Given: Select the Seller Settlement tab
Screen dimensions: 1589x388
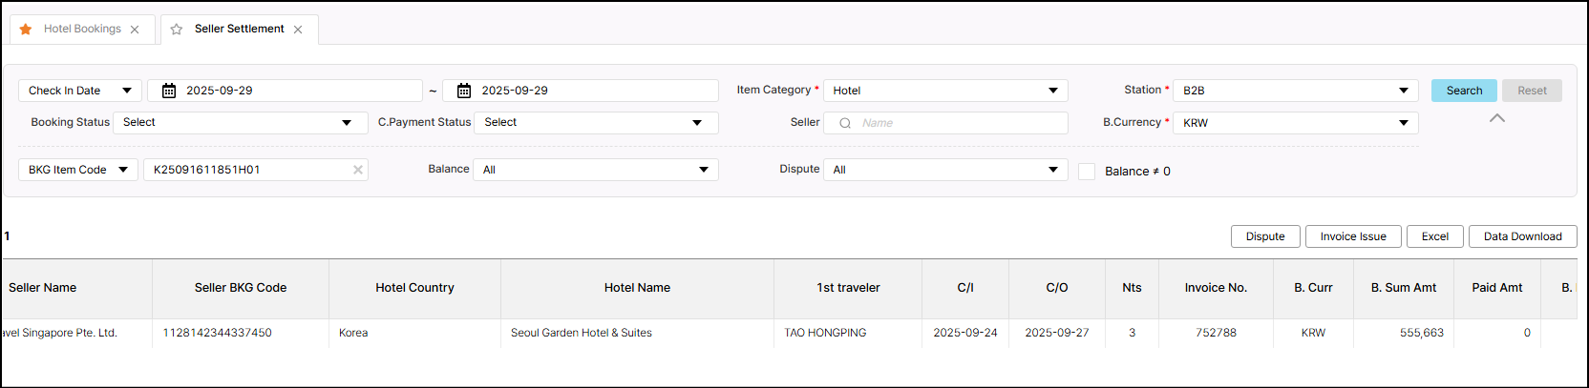Looking at the screenshot, I should pos(239,30).
